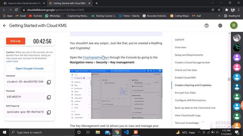Bookmark this page with the star icon
The image size is (243, 136).
point(219,10)
